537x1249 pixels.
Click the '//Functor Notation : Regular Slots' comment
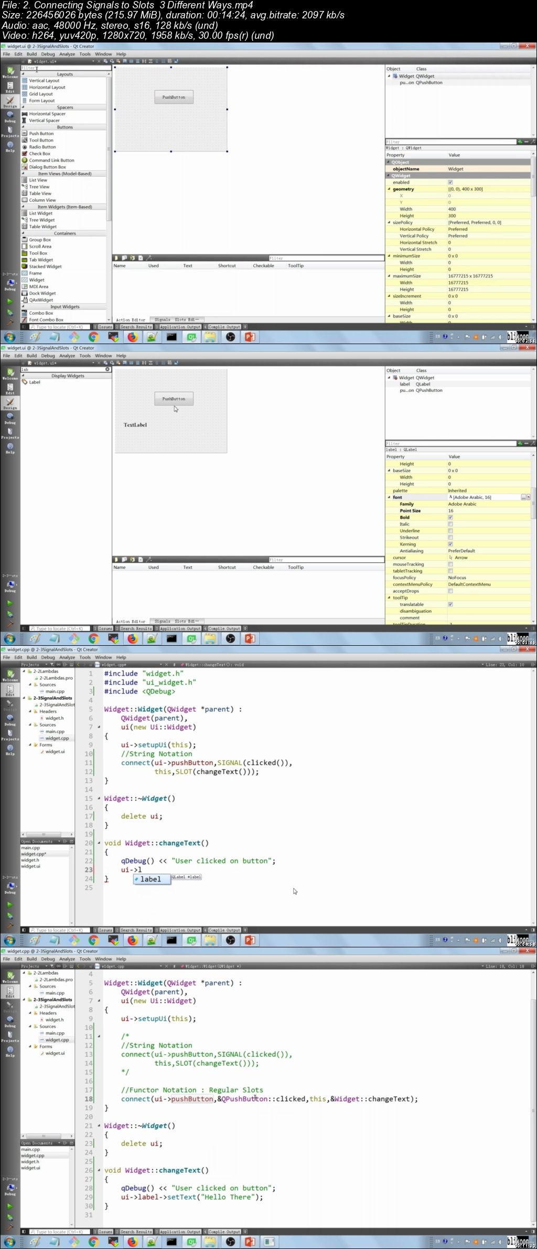coord(192,1090)
